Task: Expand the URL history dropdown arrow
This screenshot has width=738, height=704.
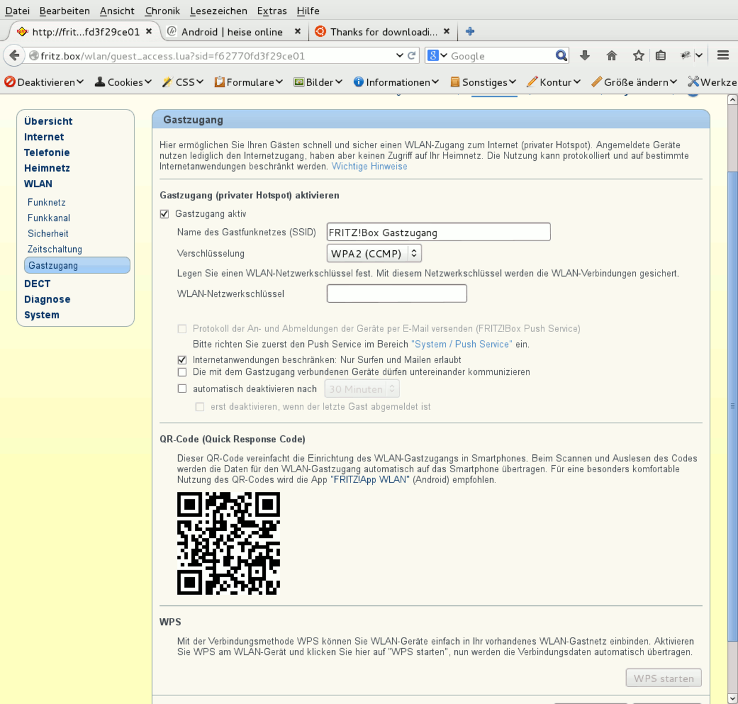Action: tap(400, 55)
